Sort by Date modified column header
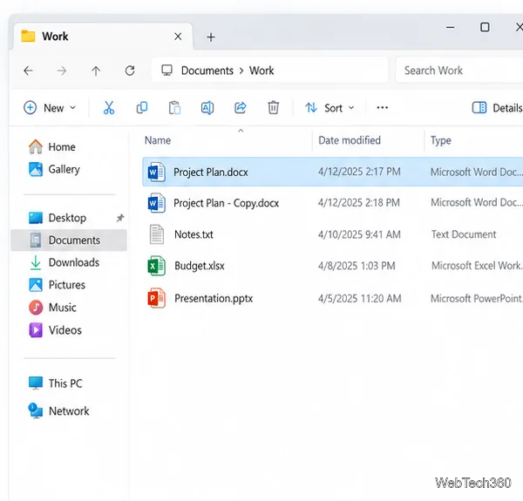This screenshot has width=523, height=501. 350,140
